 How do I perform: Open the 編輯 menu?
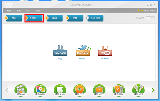click(x=18, y=10)
